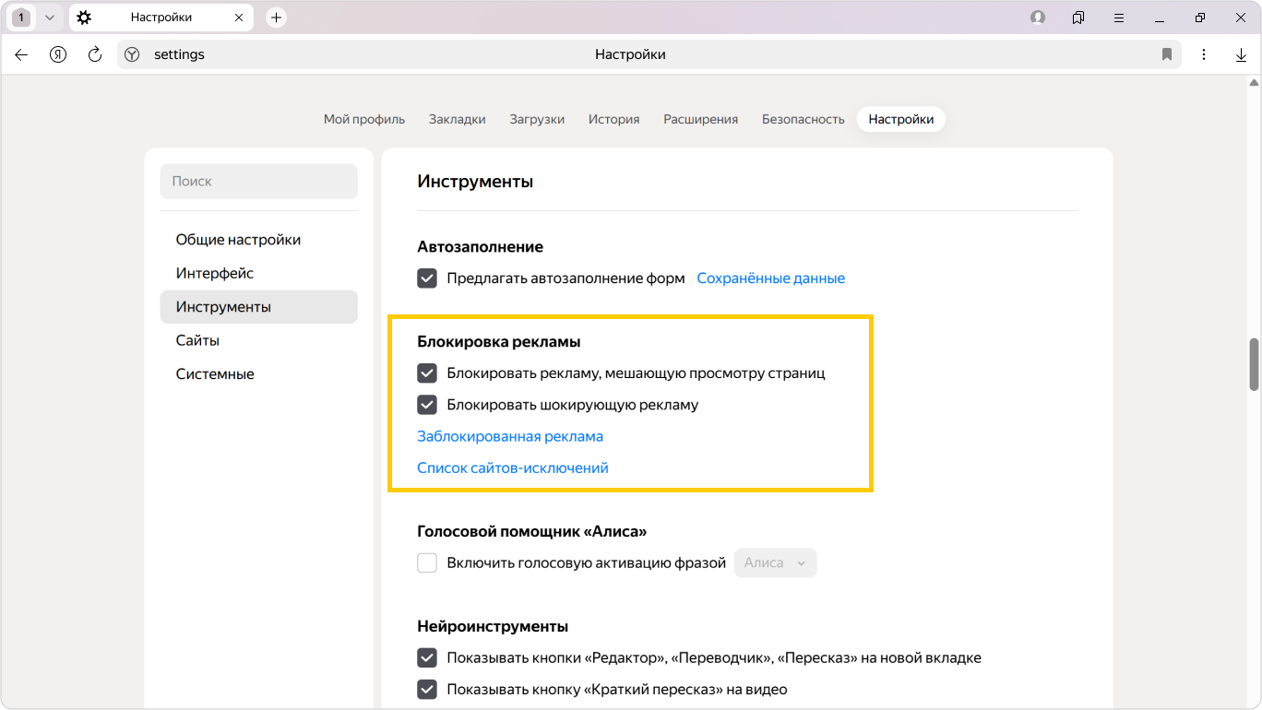Expand the tab list chevron

pos(50,18)
